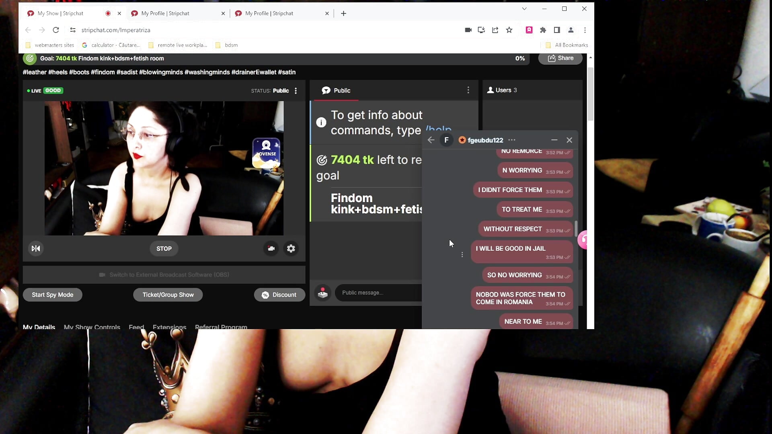772x434 pixels.
Task: Open broadcast settings gear
Action: click(291, 249)
